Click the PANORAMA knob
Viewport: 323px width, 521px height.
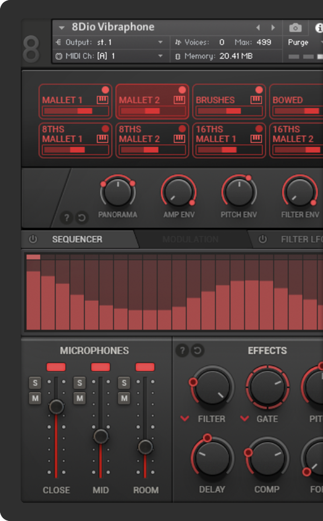coord(118,192)
